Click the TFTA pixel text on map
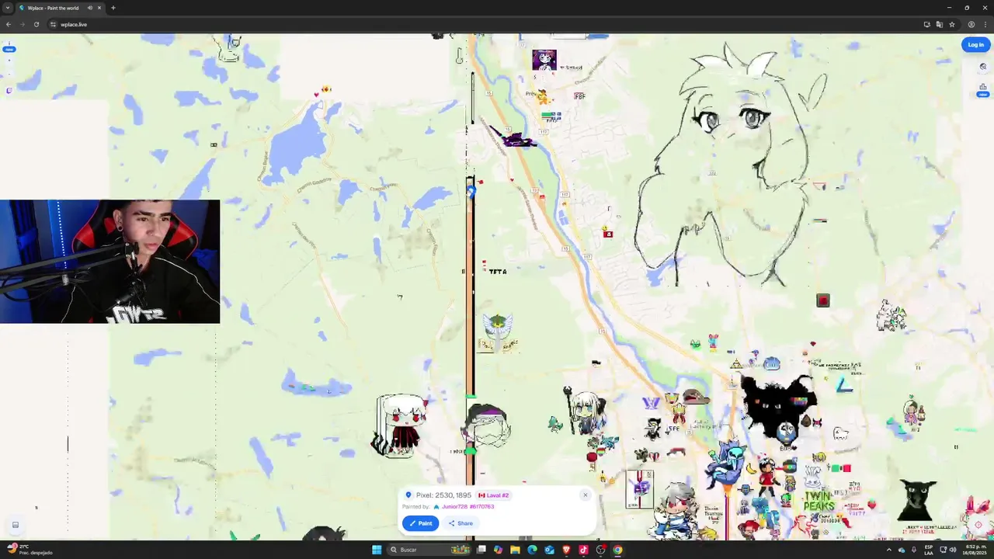 (498, 272)
